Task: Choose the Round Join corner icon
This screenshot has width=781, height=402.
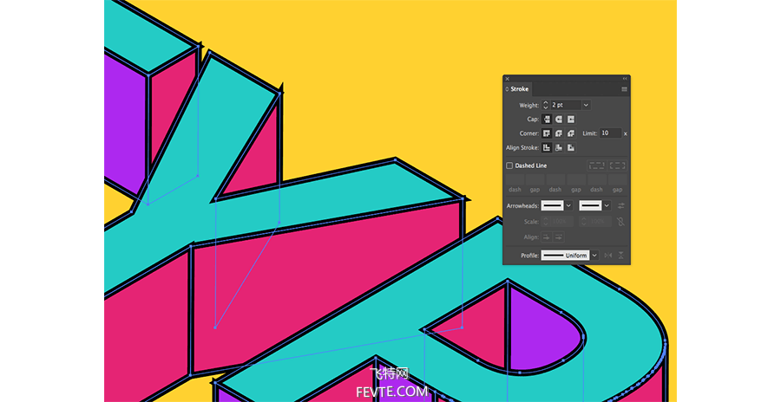Action: coord(559,133)
